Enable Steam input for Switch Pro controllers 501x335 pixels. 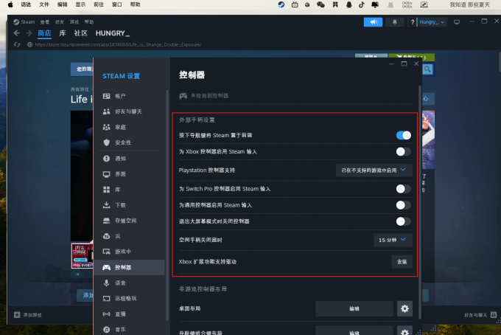tap(403, 189)
